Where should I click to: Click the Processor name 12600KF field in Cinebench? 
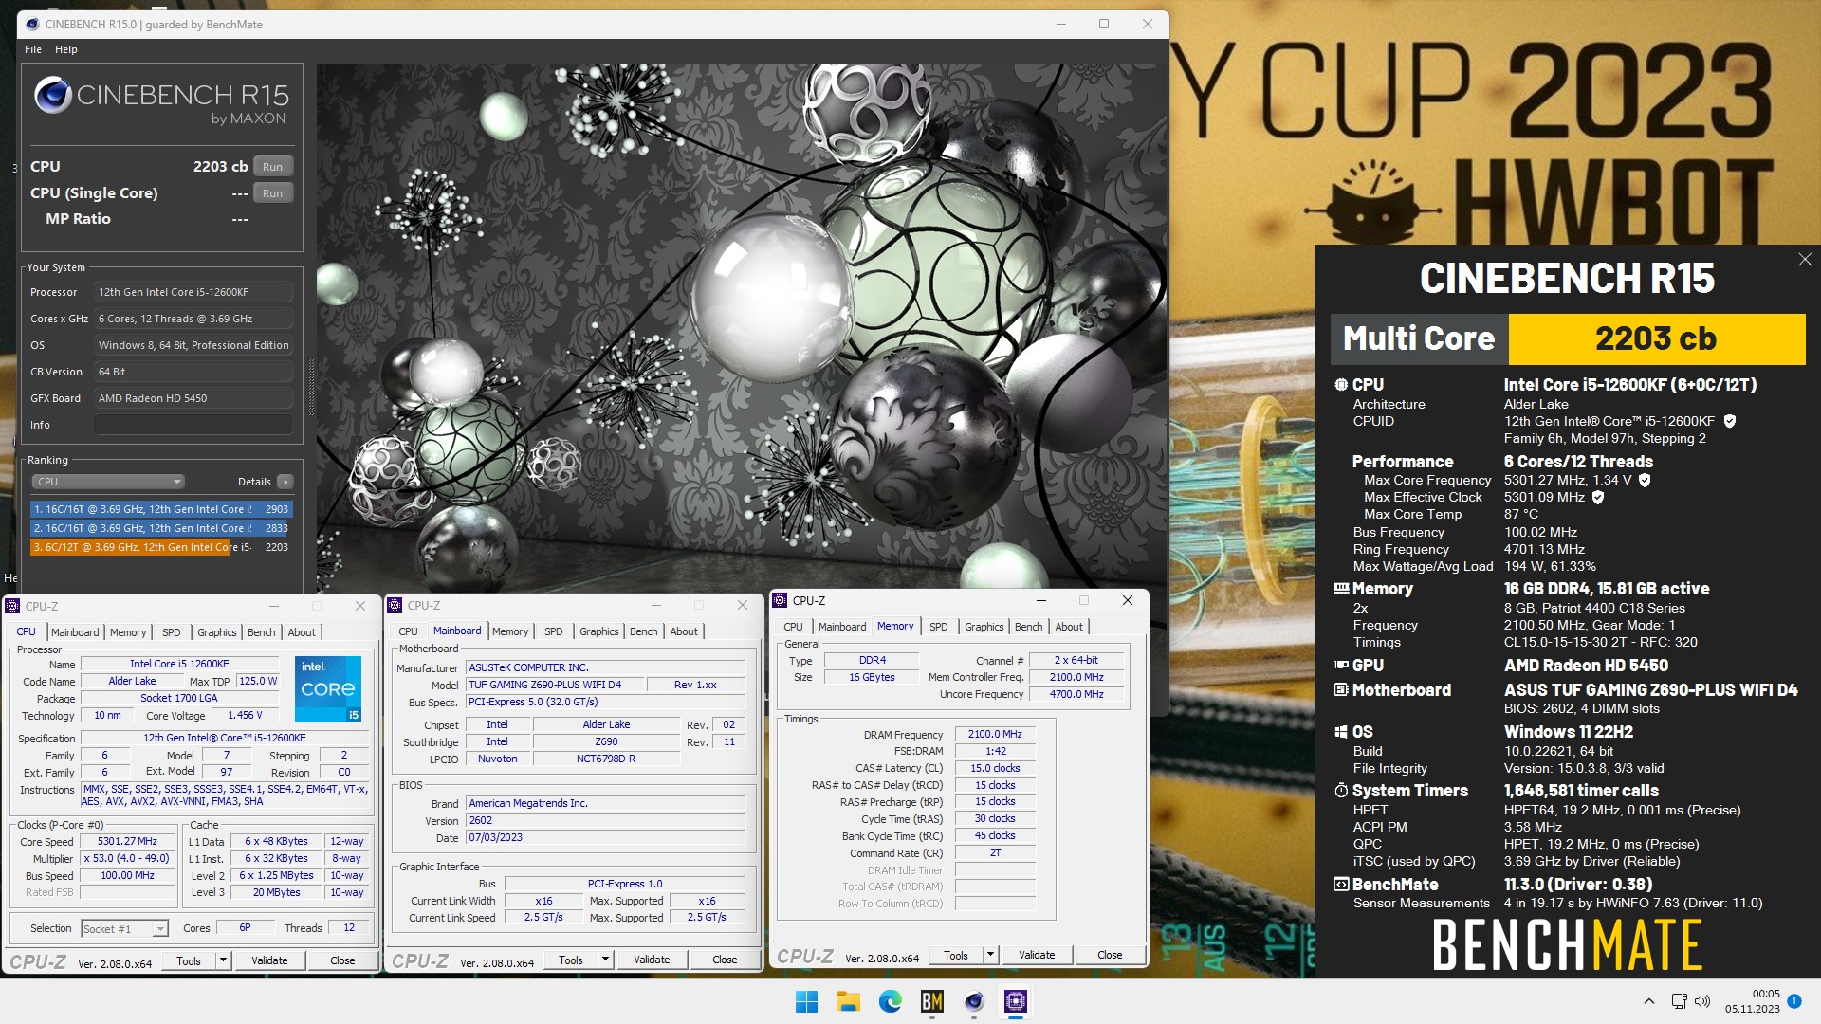pos(193,292)
